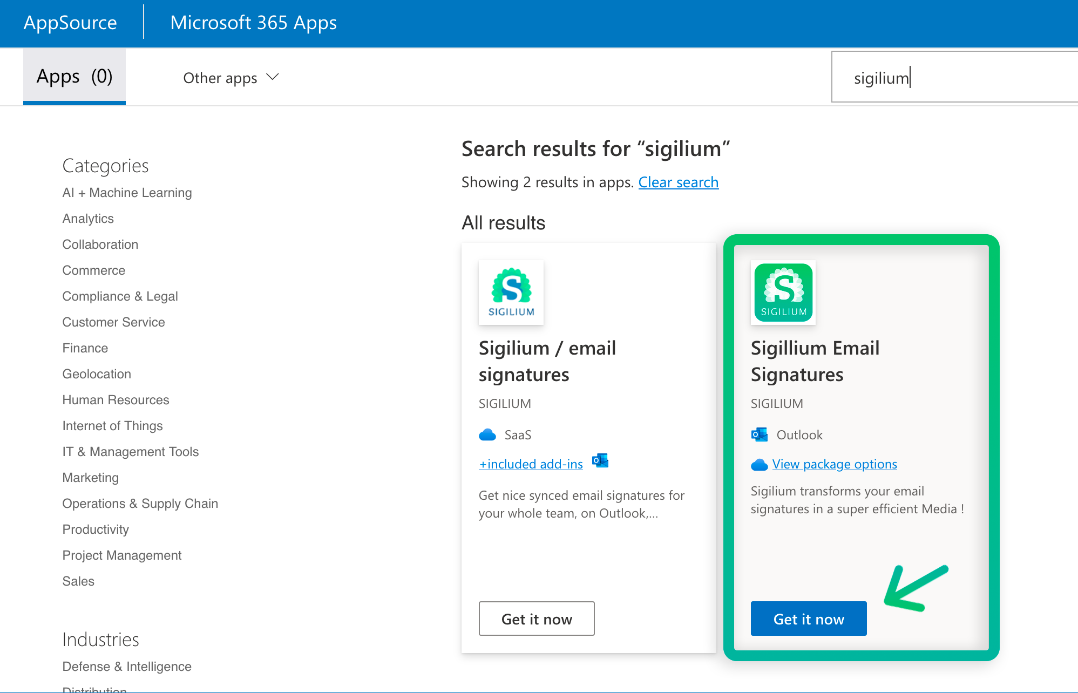
Task: Open +included add-ins link
Action: click(x=531, y=464)
